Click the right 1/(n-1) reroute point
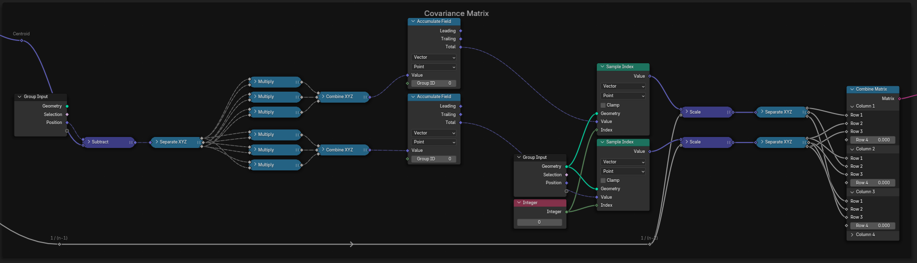The image size is (917, 263). 650,244
